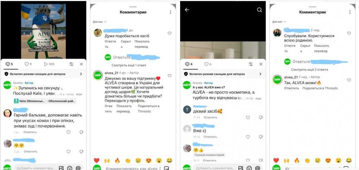Image resolution: width=359 pixels, height=170 pixels.
Task: Open the filter settings icon beside 100 views
Action: point(71,64)
